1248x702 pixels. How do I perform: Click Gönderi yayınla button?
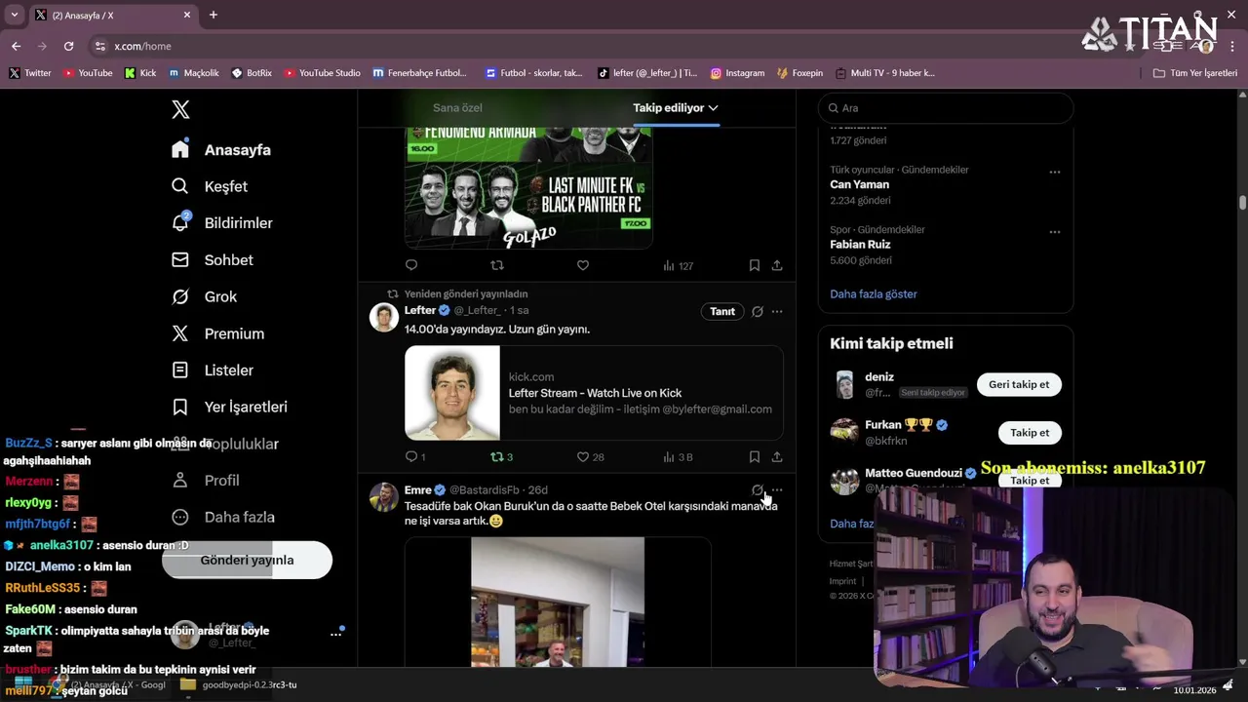click(x=247, y=560)
